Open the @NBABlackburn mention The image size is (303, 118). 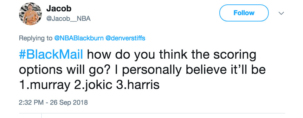pyautogui.click(x=79, y=38)
